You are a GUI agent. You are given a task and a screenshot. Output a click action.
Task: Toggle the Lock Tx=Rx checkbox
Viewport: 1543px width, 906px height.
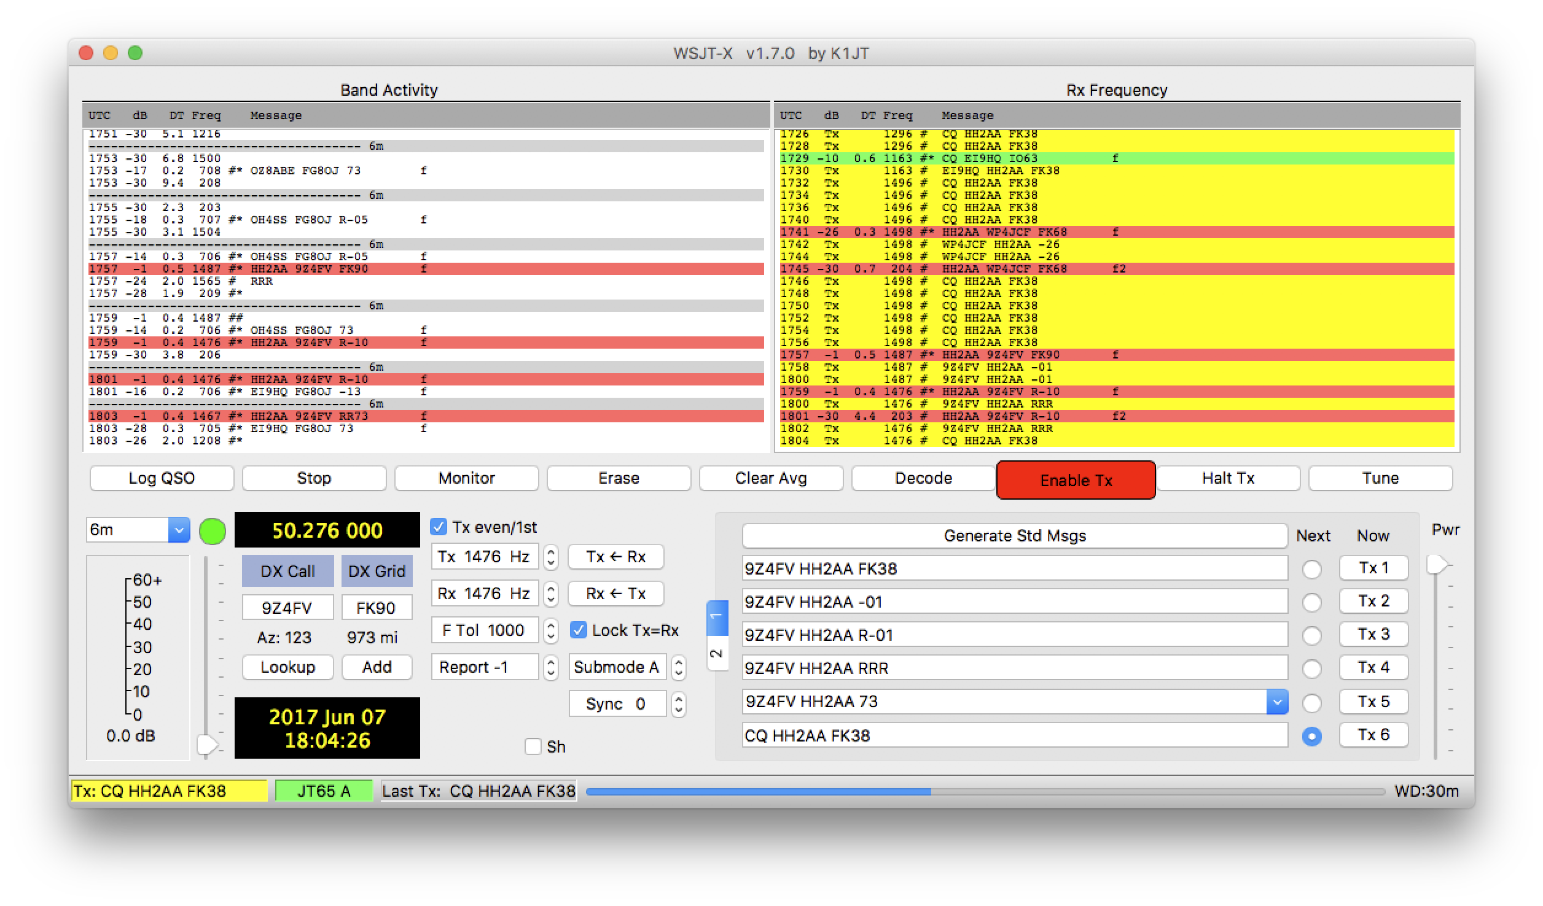578,630
